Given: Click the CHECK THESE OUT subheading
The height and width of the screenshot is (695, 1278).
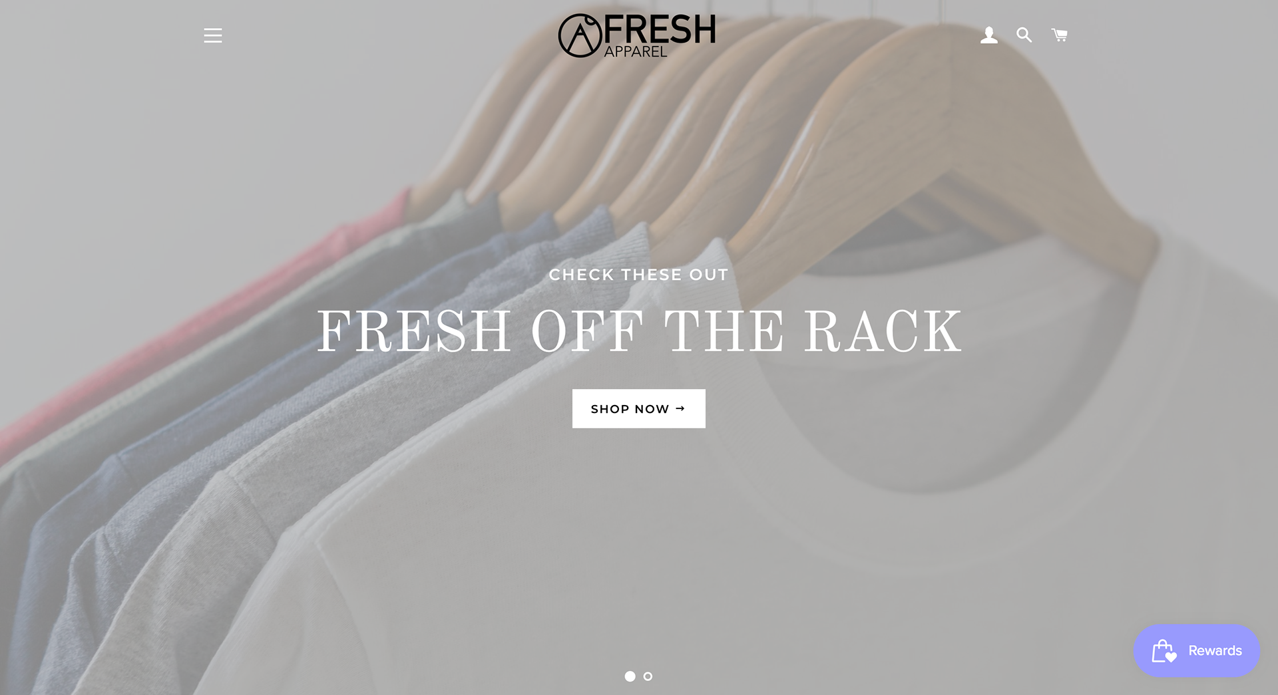Looking at the screenshot, I should 639,275.
